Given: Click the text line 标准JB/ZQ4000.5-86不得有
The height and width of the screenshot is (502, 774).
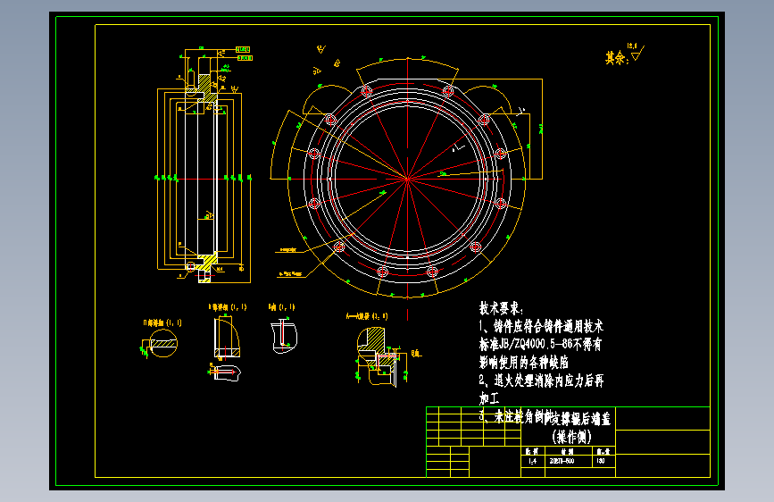Looking at the screenshot, I should (x=540, y=345).
